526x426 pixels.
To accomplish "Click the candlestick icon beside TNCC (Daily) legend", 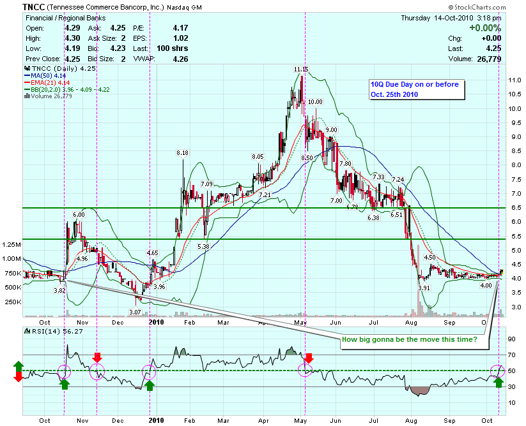I will [x=27, y=69].
